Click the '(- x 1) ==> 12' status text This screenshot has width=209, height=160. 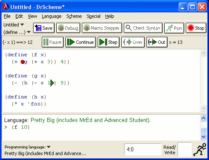coord(17,42)
